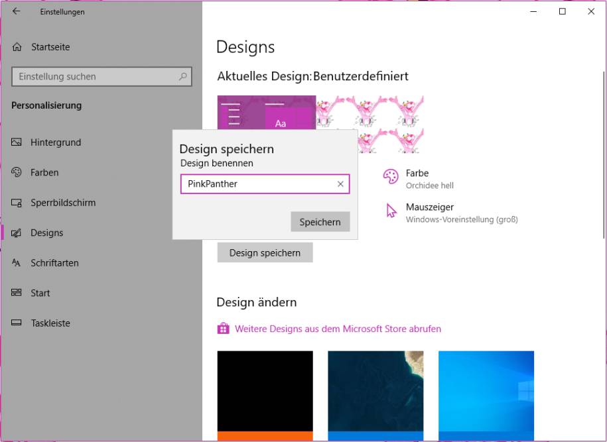607x442 pixels.
Task: Minimize the Einstellungen window
Action: click(x=533, y=12)
